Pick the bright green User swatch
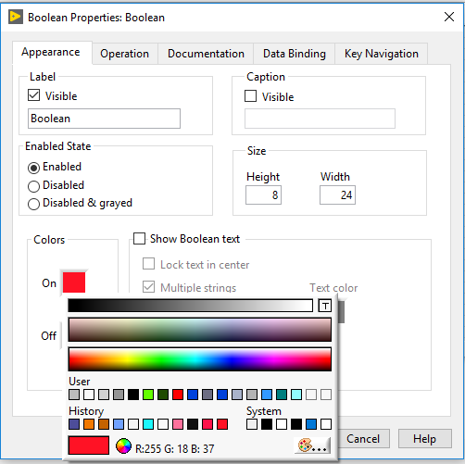Screen dimensions: 465x464 (x=148, y=395)
